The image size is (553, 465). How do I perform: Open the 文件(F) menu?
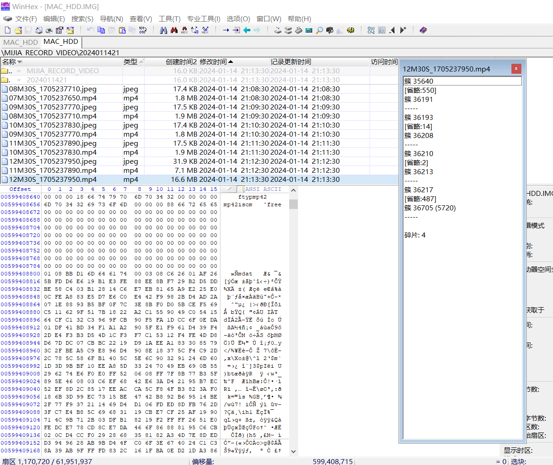point(26,19)
